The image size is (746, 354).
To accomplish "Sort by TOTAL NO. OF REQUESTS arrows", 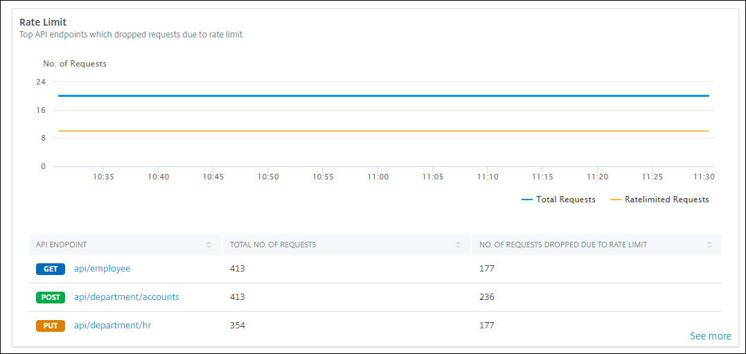I will pyautogui.click(x=458, y=245).
